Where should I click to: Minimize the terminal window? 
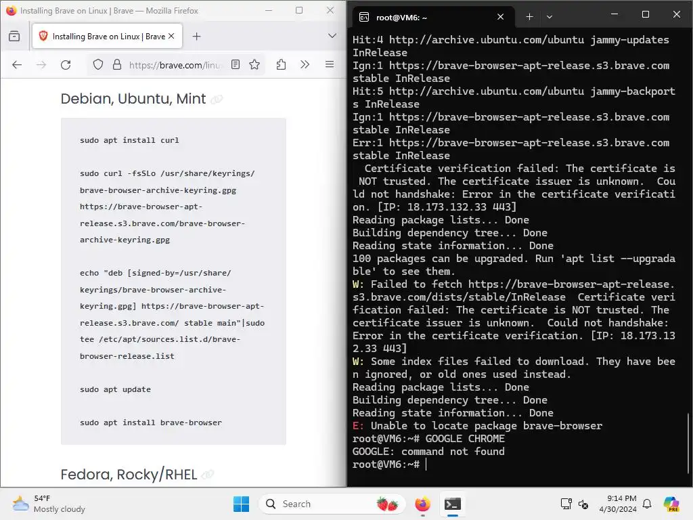point(614,15)
